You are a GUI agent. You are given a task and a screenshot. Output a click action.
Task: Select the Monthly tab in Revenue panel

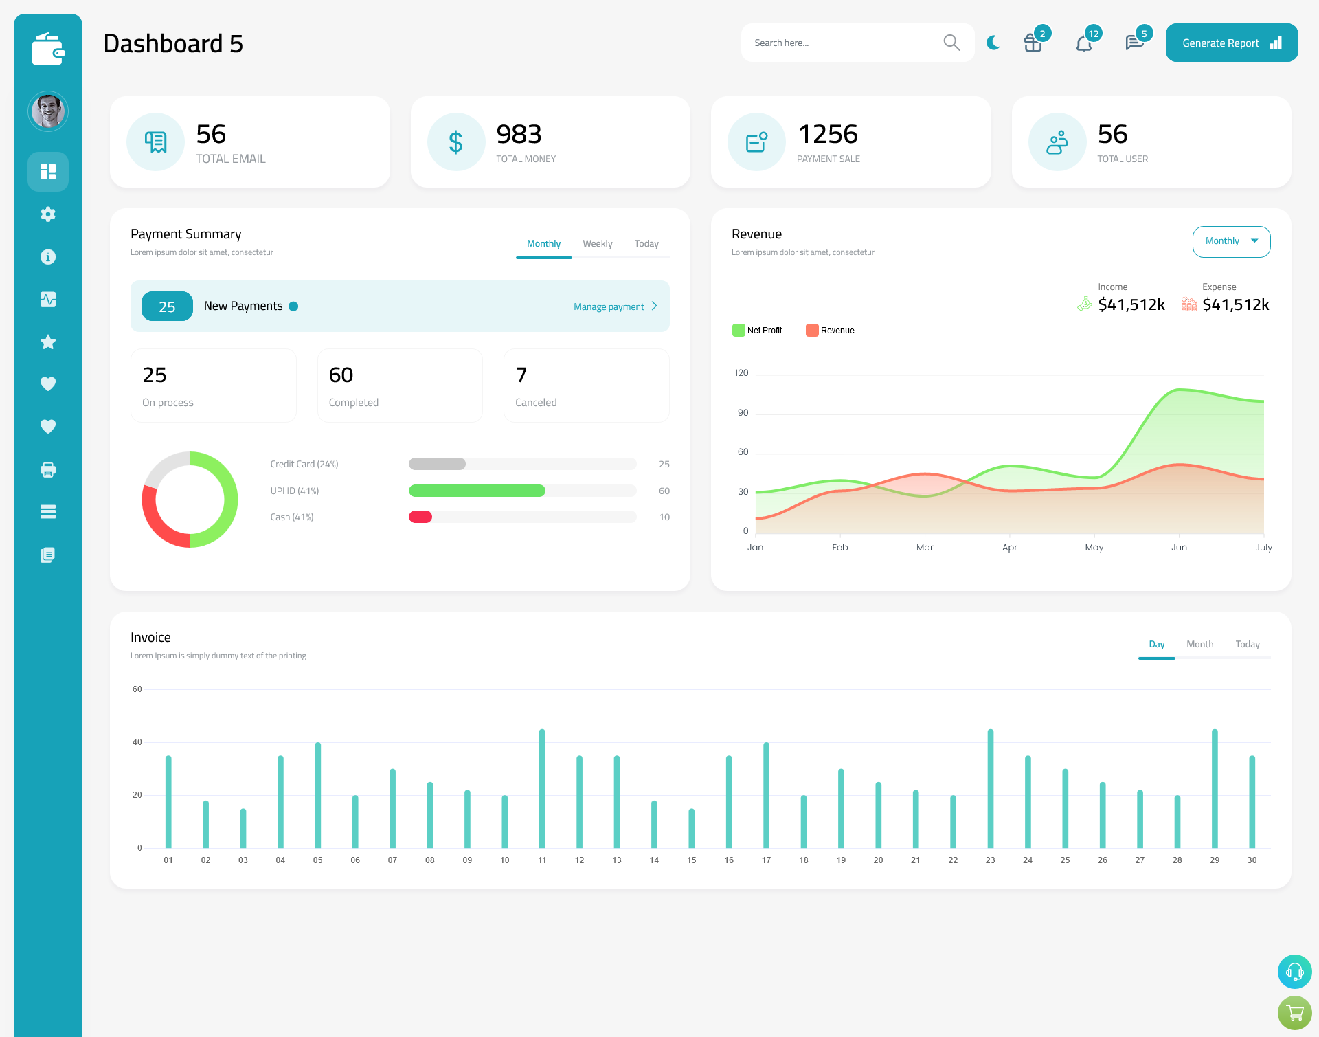[x=1229, y=241]
